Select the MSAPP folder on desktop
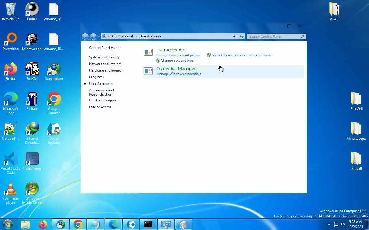The width and height of the screenshot is (369, 230). [x=335, y=12]
